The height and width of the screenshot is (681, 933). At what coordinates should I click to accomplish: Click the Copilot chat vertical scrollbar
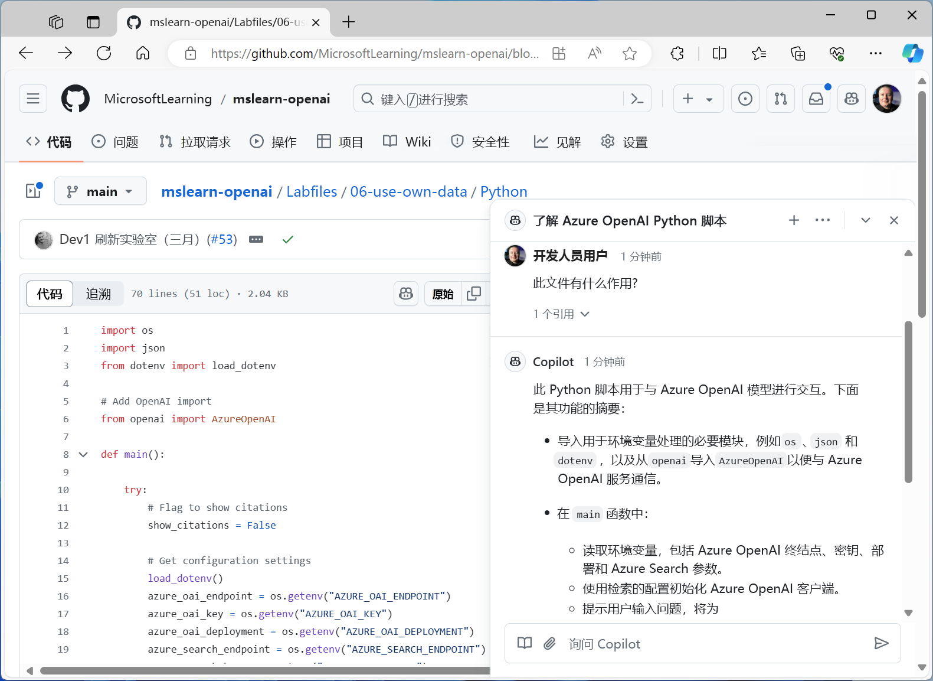coord(909,402)
